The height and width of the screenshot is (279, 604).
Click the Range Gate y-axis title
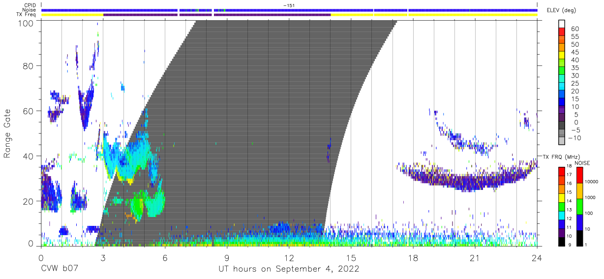coord(8,134)
